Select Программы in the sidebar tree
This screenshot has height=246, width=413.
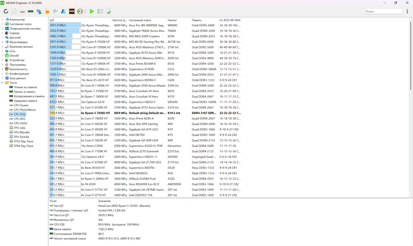pos(17,64)
